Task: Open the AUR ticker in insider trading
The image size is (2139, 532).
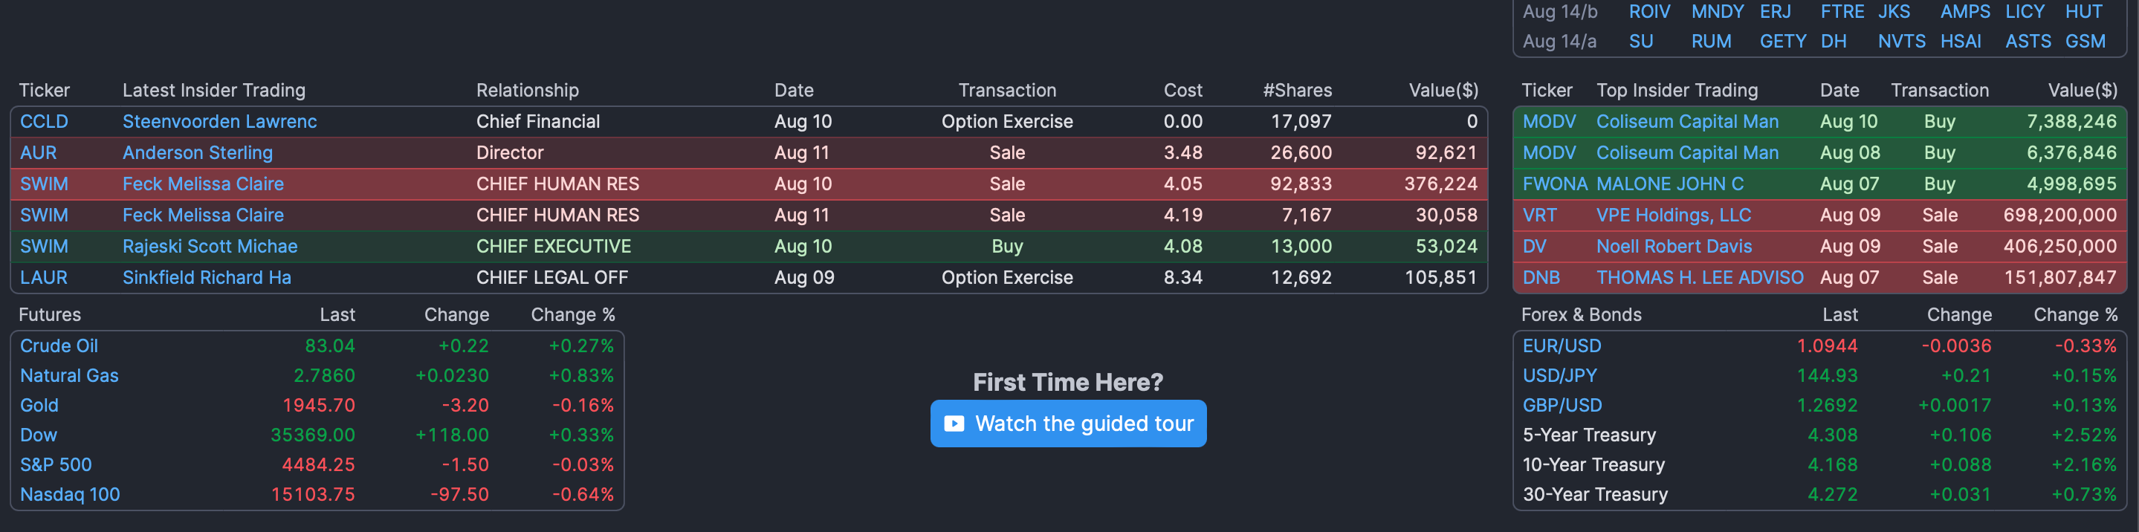Action: (38, 153)
